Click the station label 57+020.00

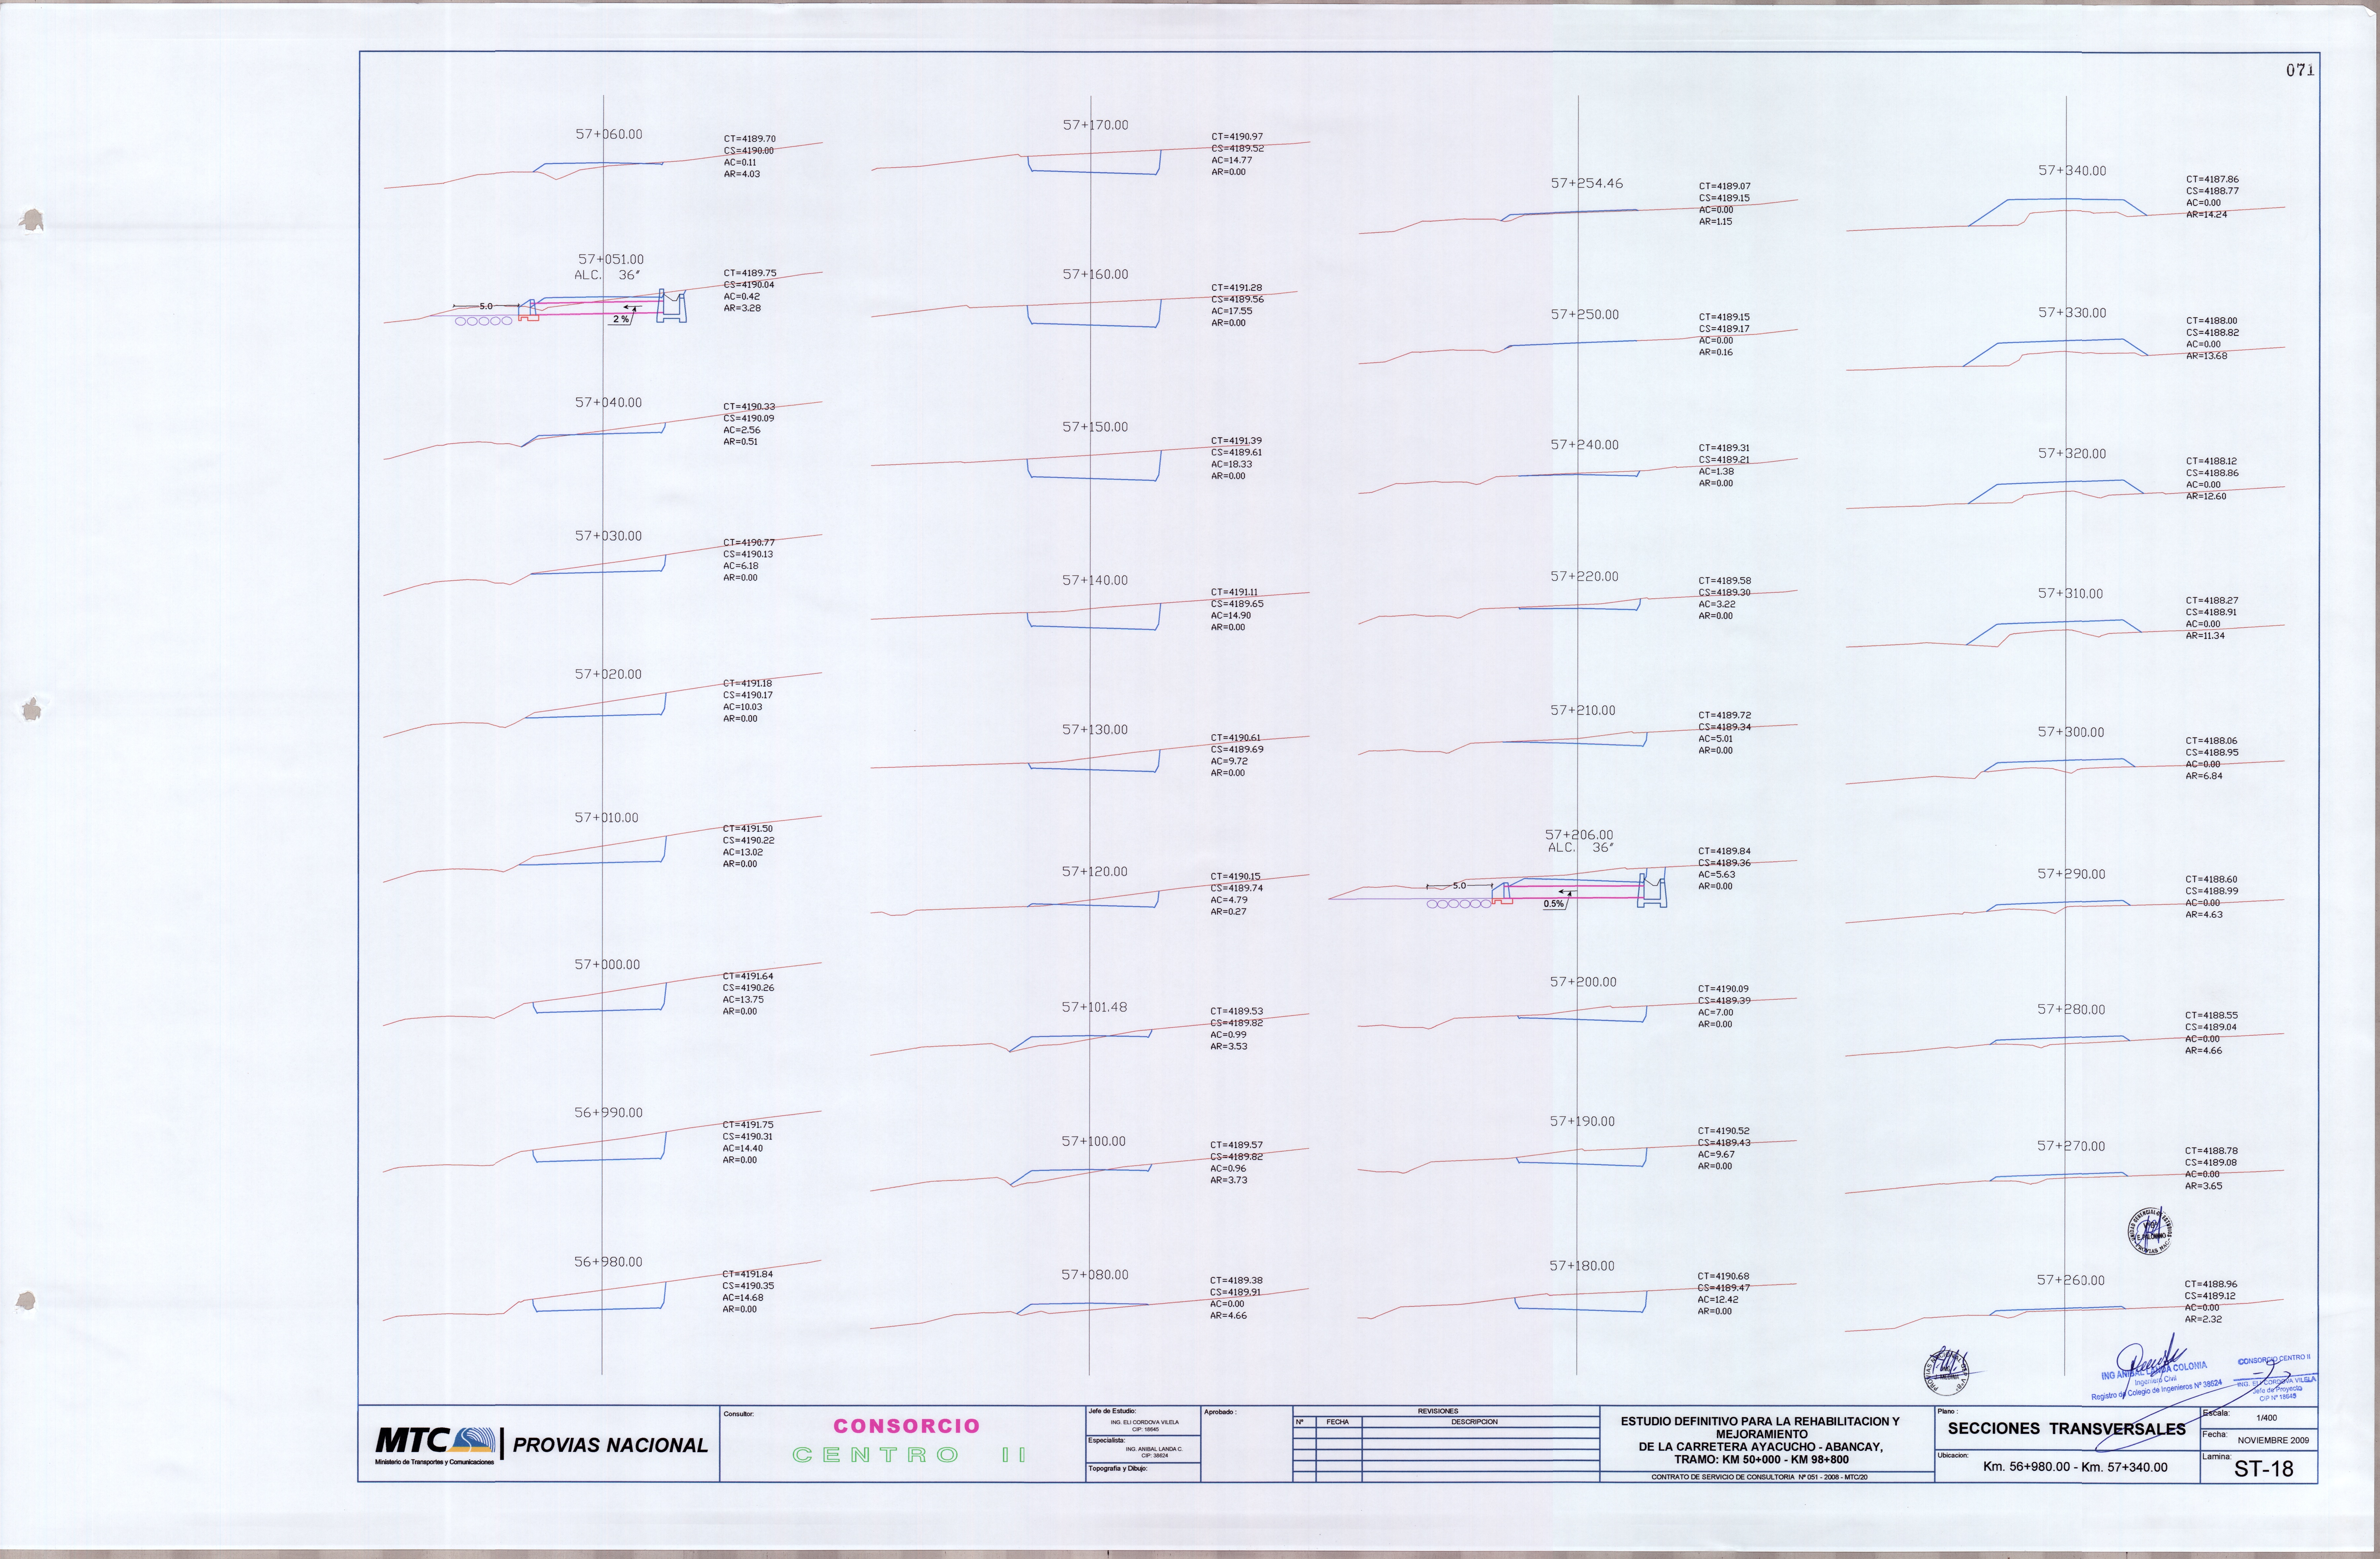click(x=608, y=674)
